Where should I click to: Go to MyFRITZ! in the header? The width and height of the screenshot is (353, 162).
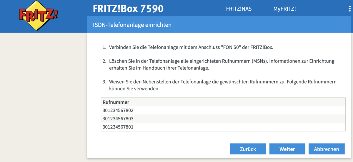(284, 9)
